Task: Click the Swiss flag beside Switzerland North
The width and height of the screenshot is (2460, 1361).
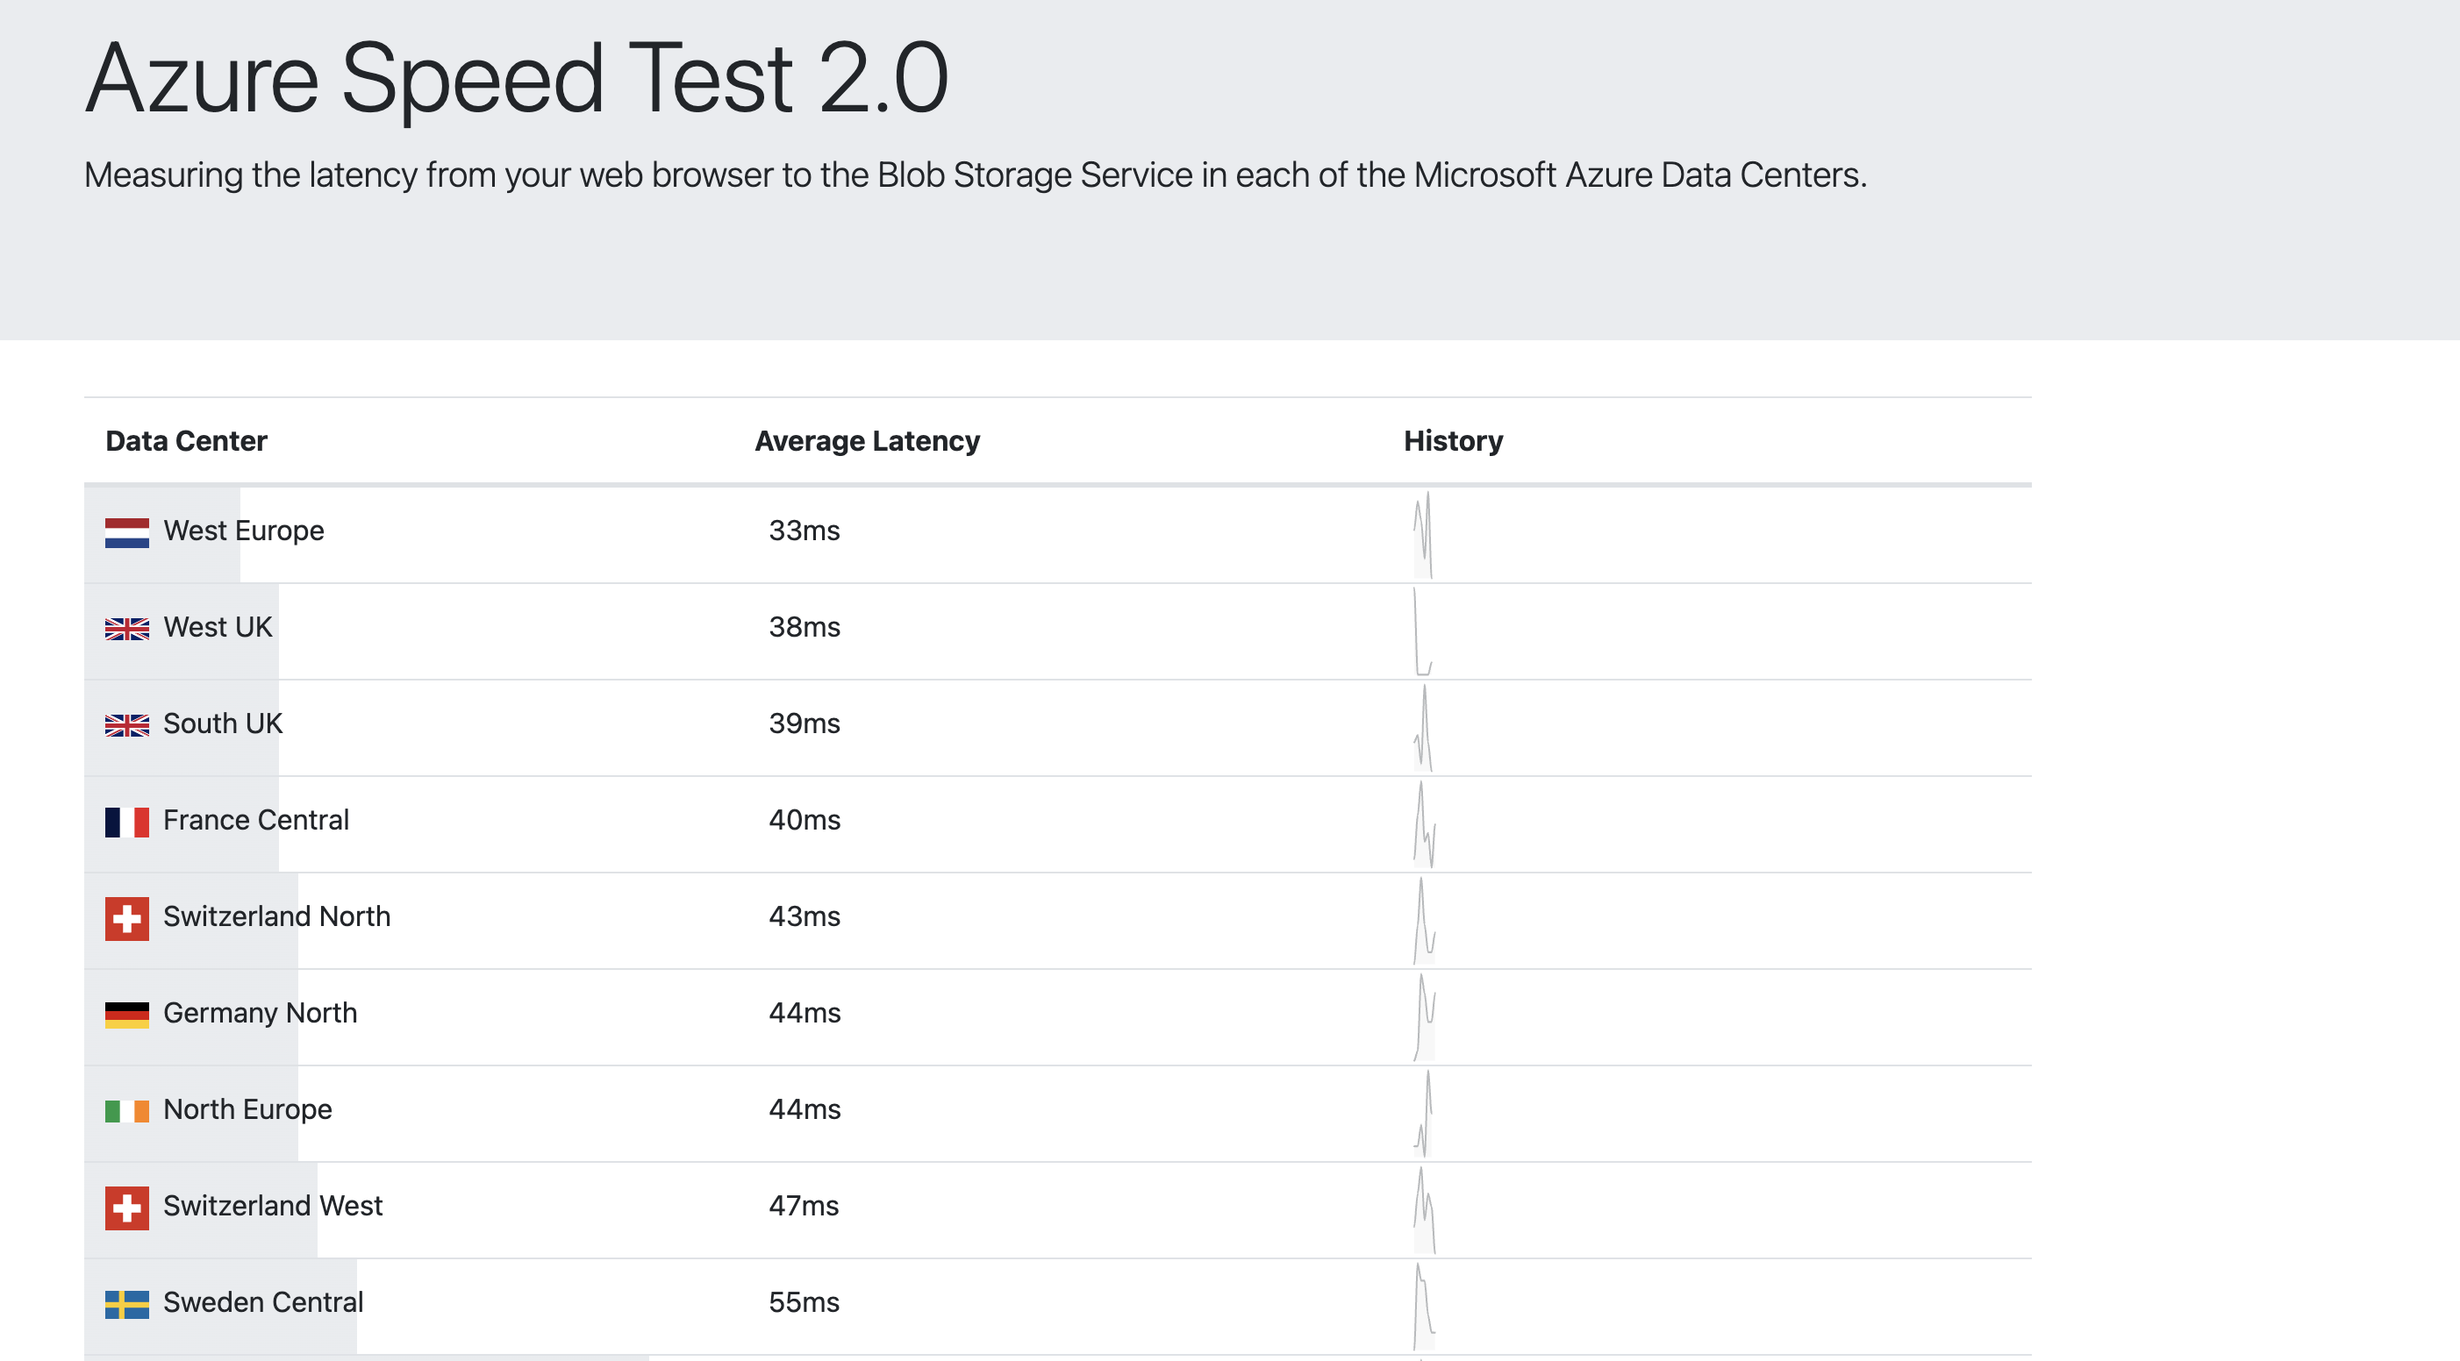Action: tap(127, 918)
